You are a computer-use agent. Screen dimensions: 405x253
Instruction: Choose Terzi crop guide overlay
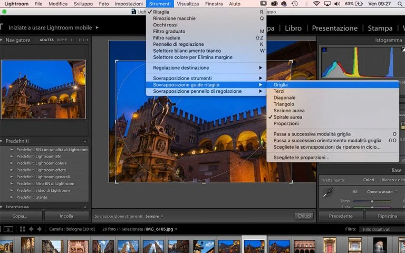(x=333, y=91)
